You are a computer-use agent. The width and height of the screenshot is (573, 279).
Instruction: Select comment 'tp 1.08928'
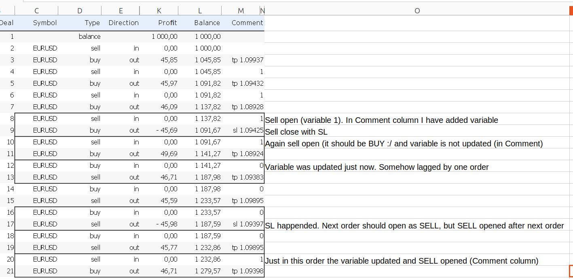pos(248,107)
